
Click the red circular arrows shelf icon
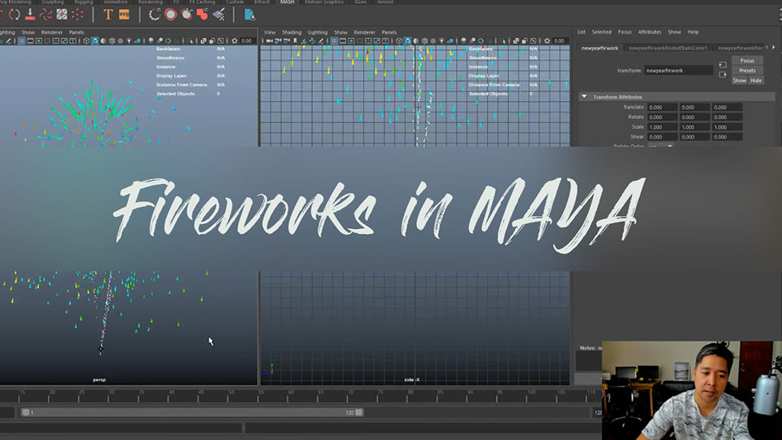point(15,15)
